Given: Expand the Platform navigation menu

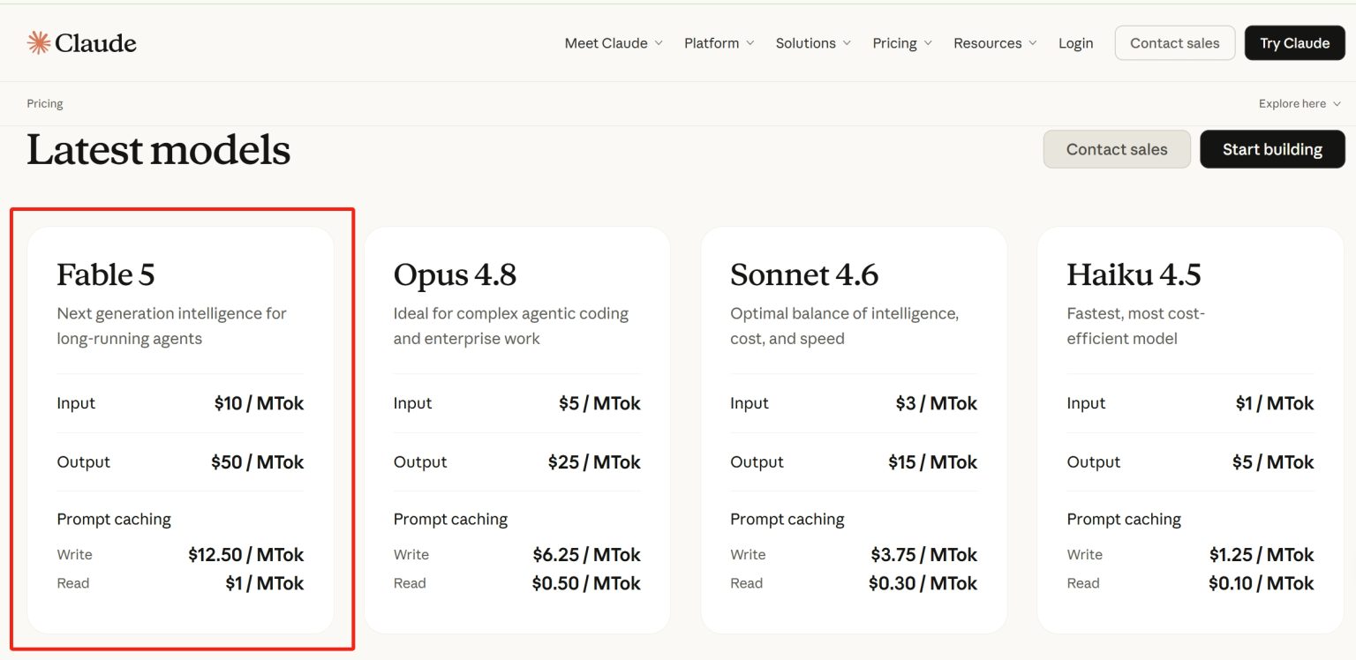Looking at the screenshot, I should 719,43.
